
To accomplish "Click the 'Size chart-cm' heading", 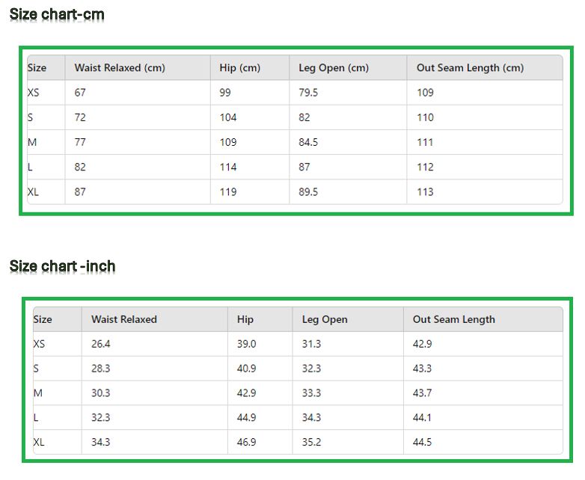I will pyautogui.click(x=57, y=14).
